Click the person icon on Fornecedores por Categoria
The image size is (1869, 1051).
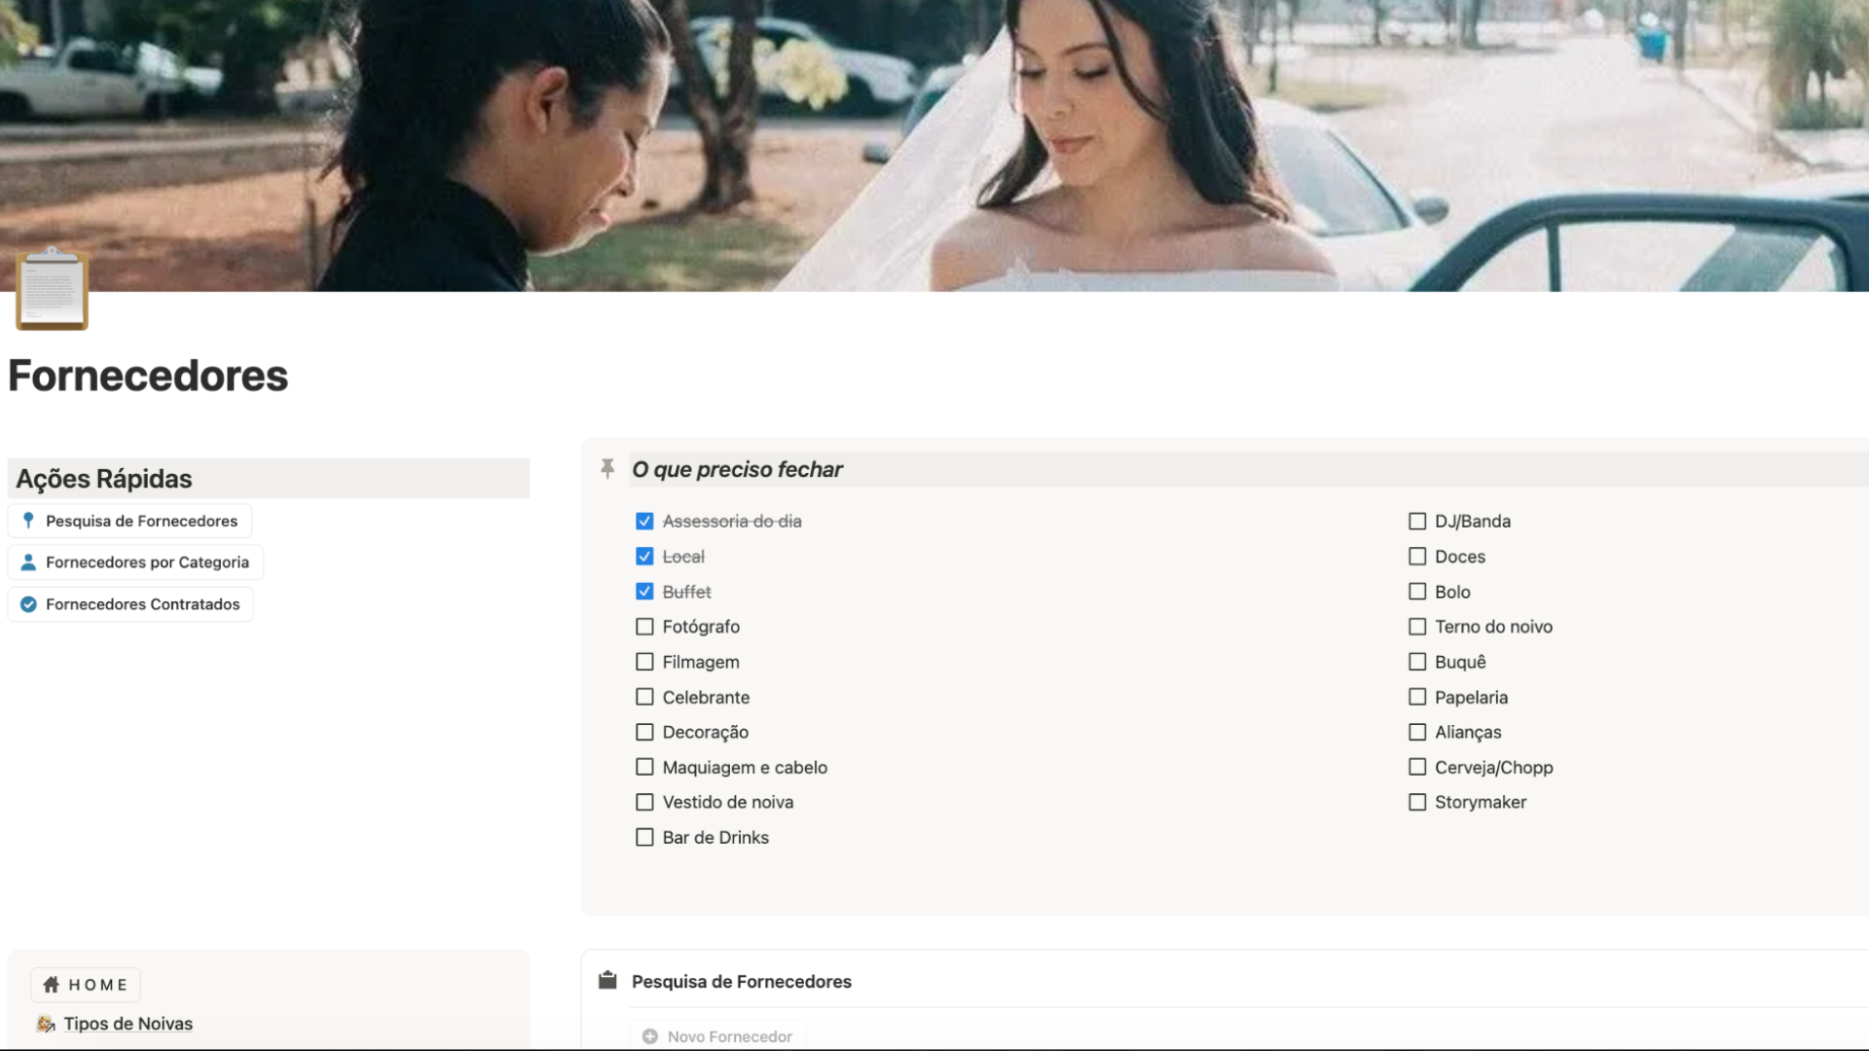tap(28, 562)
